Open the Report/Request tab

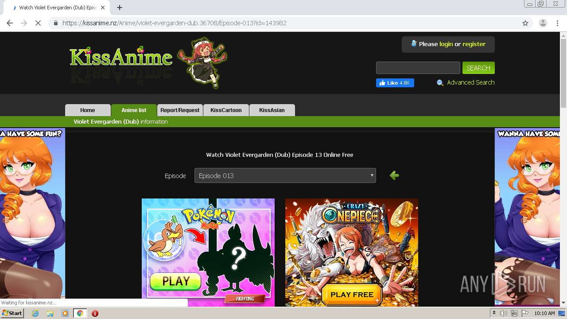tap(180, 110)
